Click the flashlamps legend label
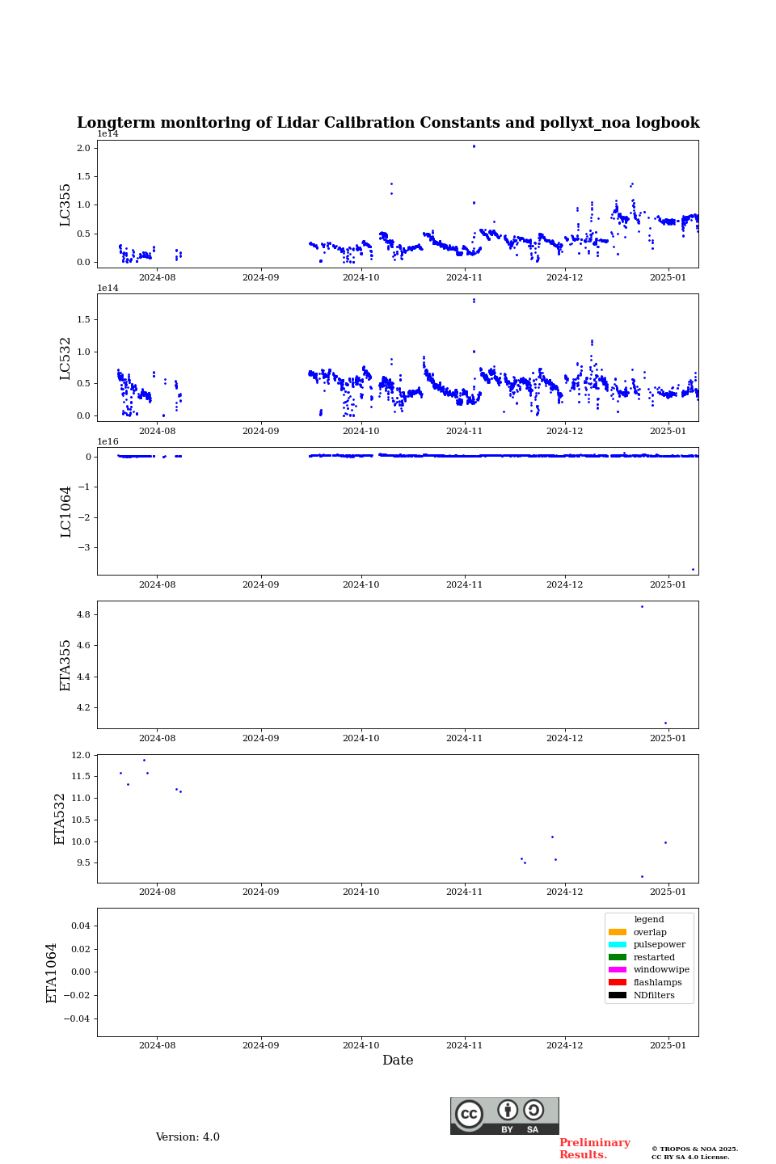This screenshot has width=776, height=1164. 658,982
